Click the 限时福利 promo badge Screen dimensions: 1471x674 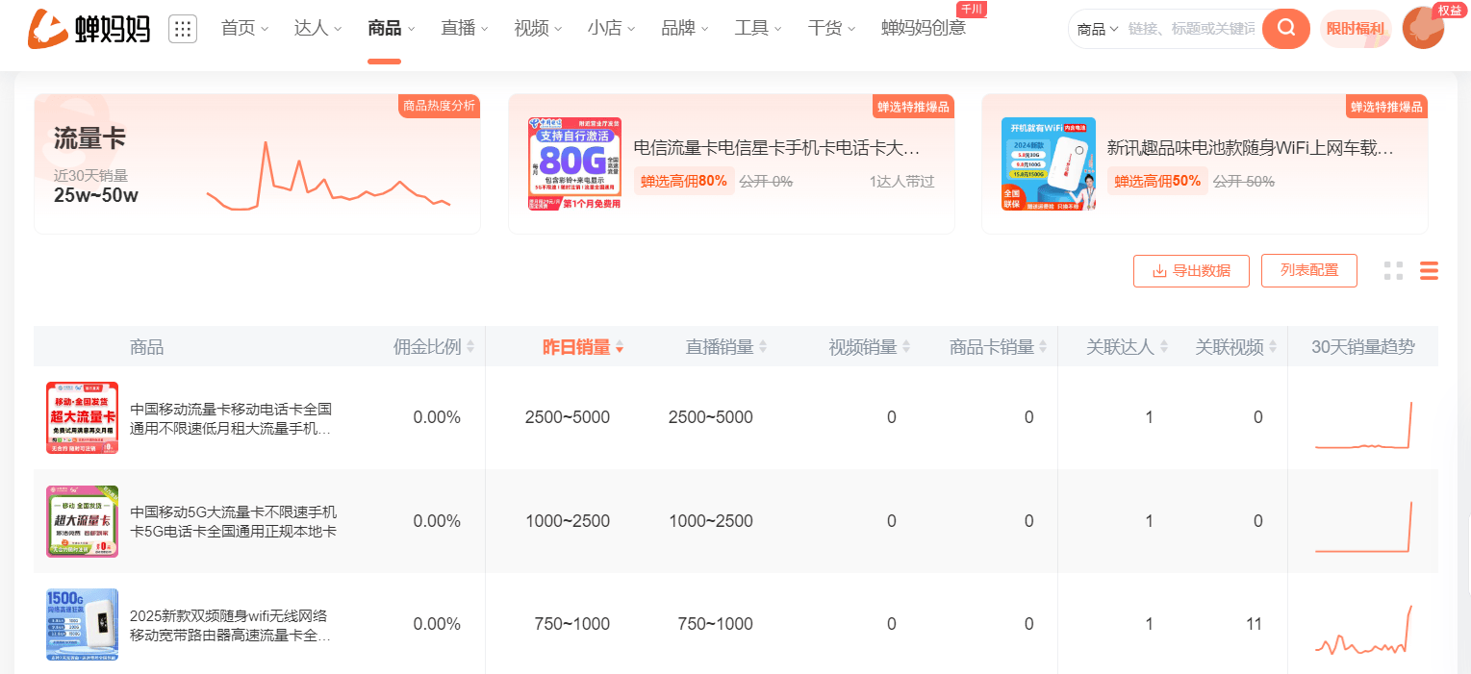click(1356, 29)
